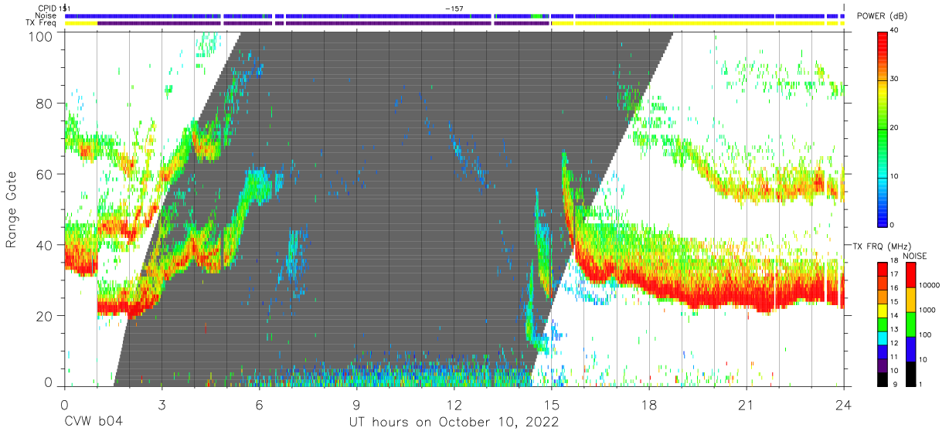Click range gate axis tick '20'
This screenshot has width=949, height=438.
[x=46, y=315]
